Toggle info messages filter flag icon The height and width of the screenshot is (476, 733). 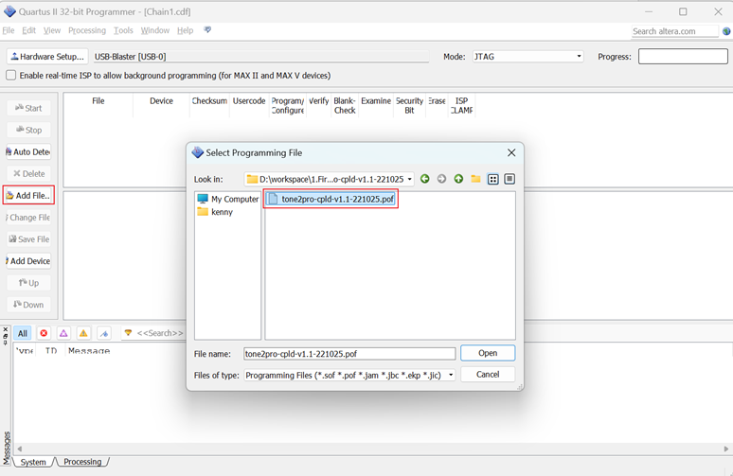(x=104, y=333)
